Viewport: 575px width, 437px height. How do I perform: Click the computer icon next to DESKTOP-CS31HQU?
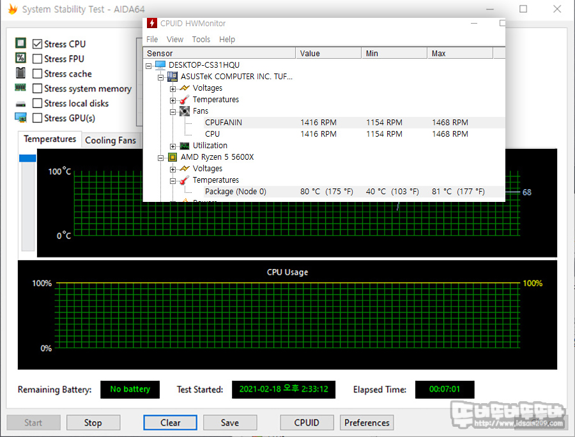[160, 65]
